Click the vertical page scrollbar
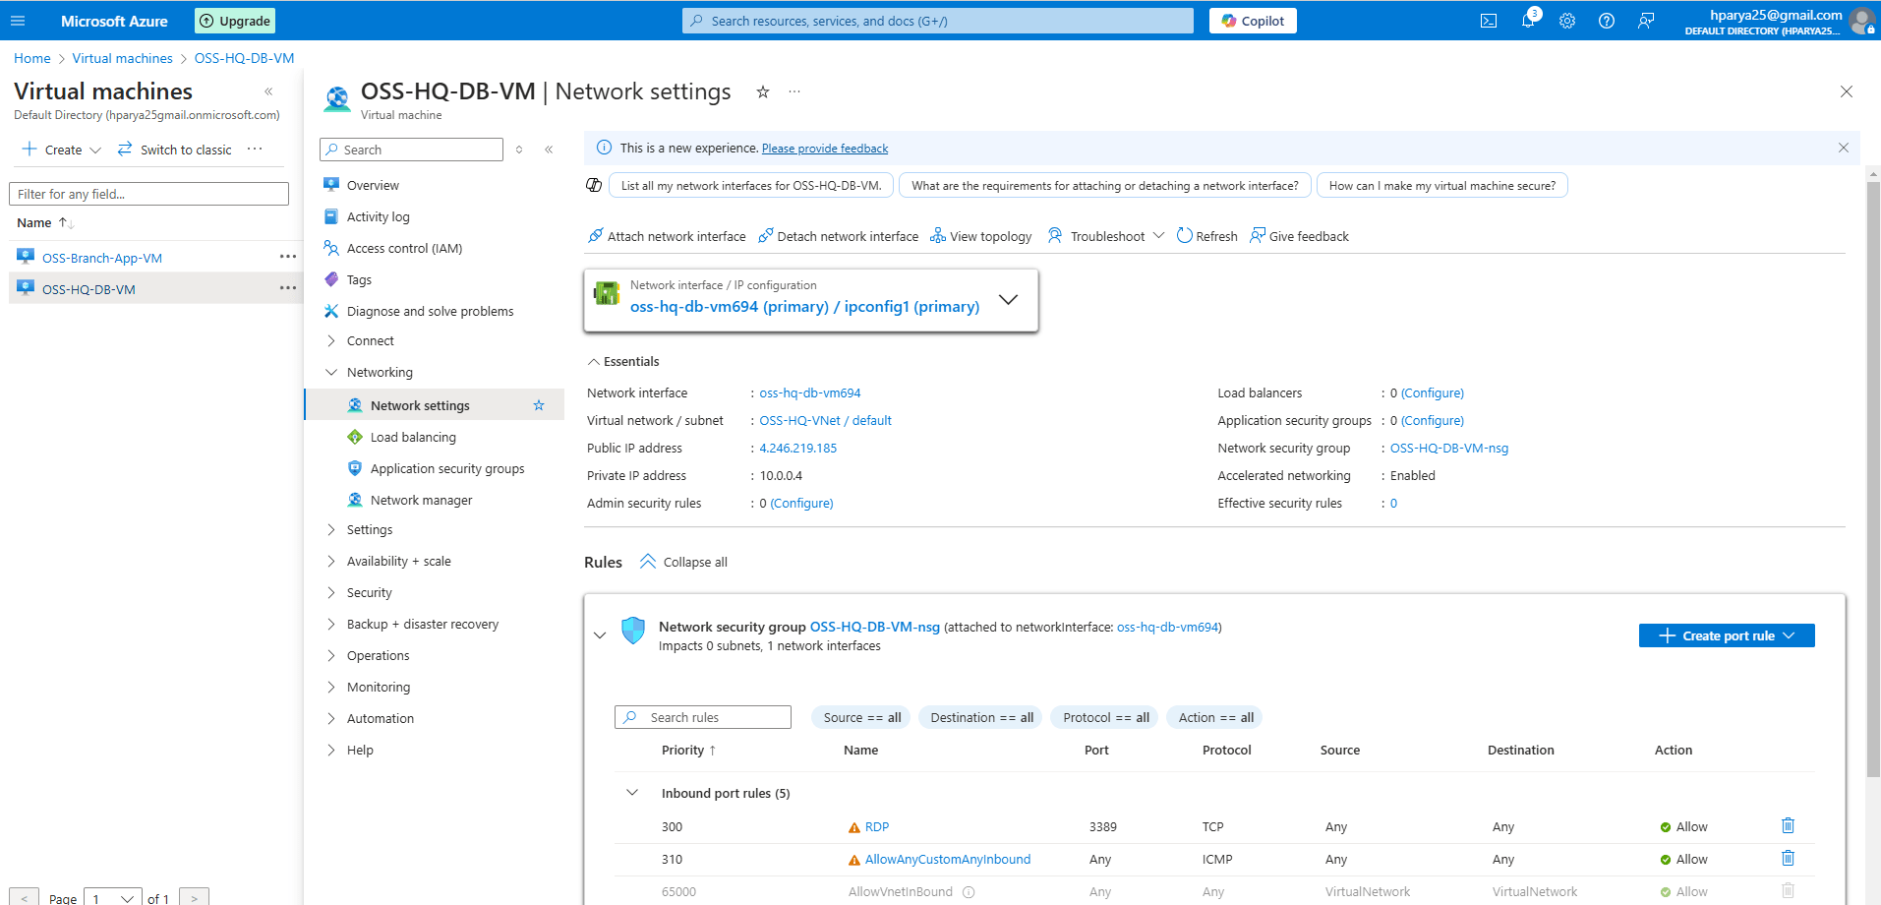 [x=1872, y=472]
